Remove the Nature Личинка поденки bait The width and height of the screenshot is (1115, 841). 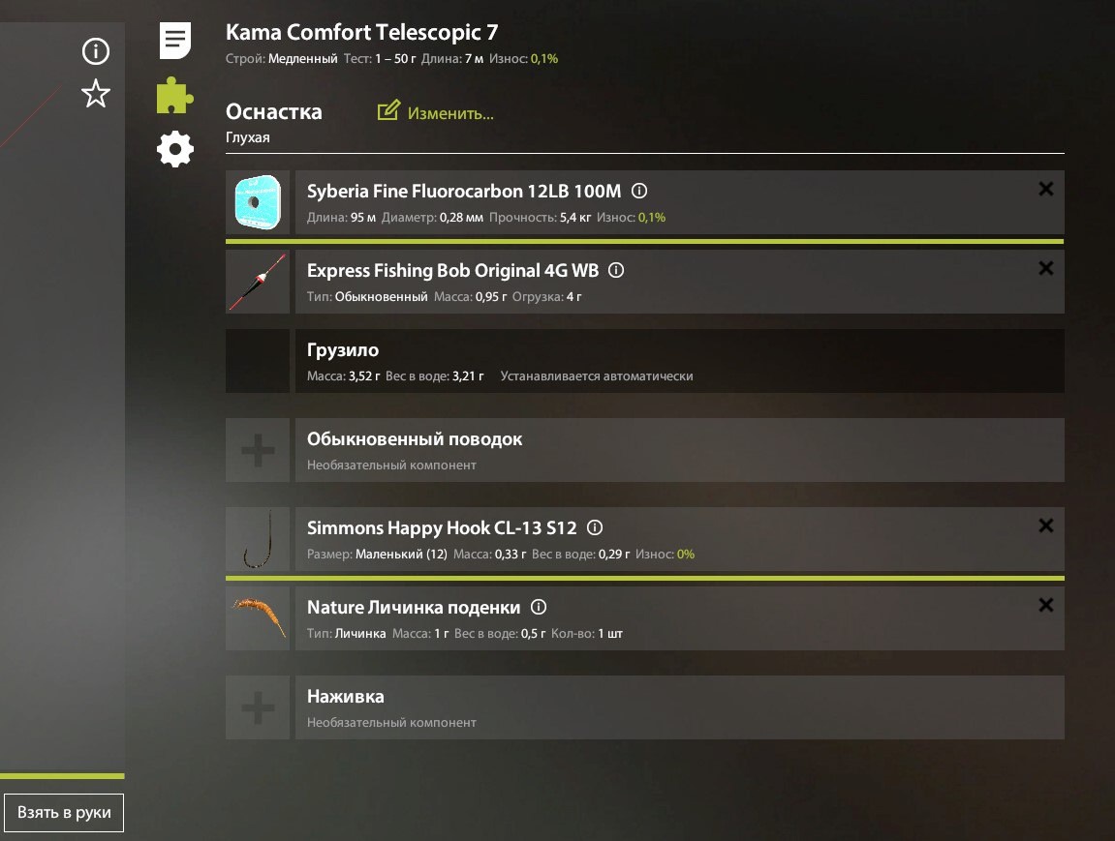pos(1046,605)
